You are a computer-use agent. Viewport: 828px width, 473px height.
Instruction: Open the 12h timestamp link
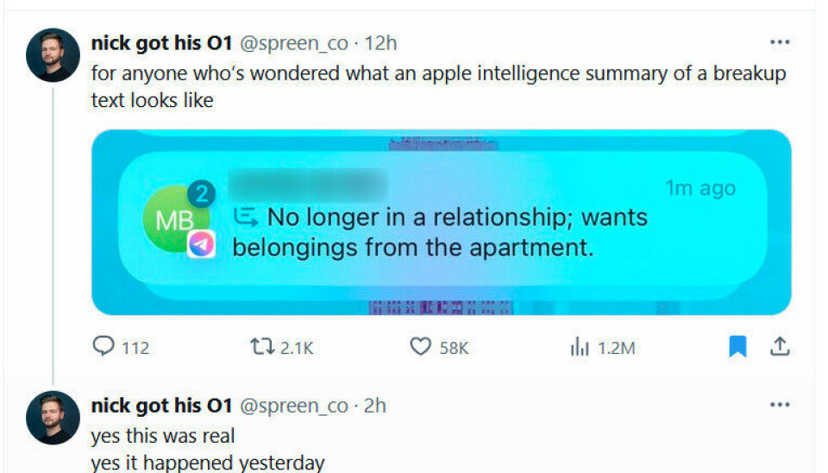(x=381, y=43)
